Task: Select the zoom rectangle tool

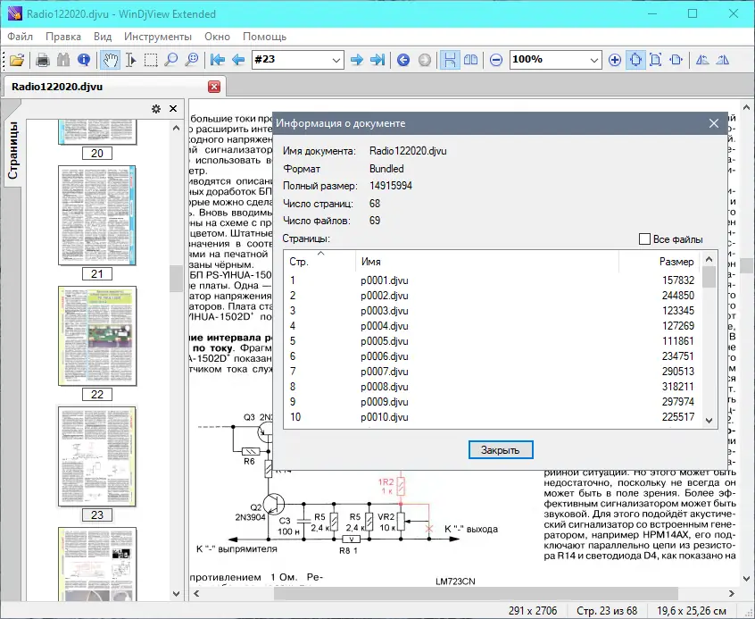Action: [192, 60]
